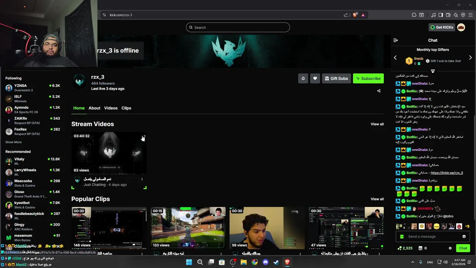Open chat settings gear icon
This screenshot has width=476, height=268.
[450, 248]
